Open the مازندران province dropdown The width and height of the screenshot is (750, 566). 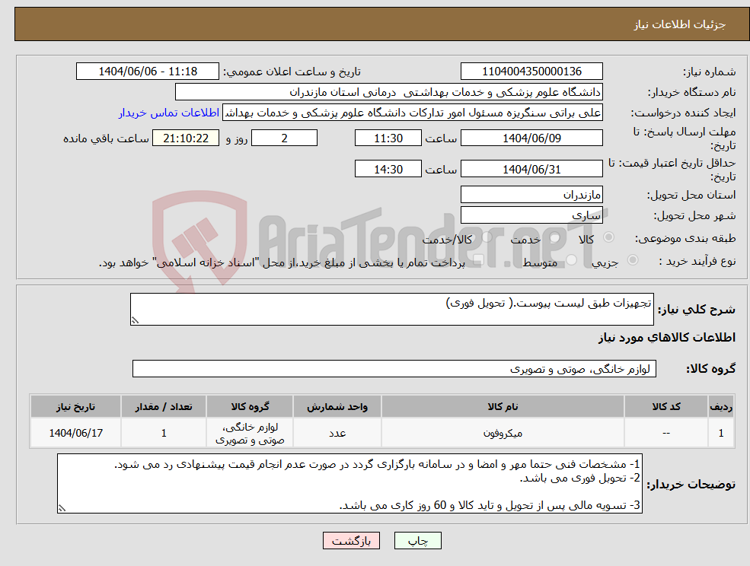coord(531,194)
